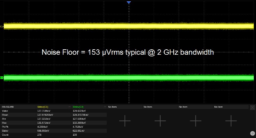The width and height of the screenshot is (256, 138).
Task: Select the 'Mean' row label
Action: click(5, 115)
